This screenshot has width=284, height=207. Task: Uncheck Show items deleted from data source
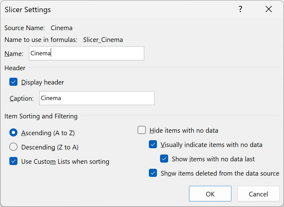153,173
